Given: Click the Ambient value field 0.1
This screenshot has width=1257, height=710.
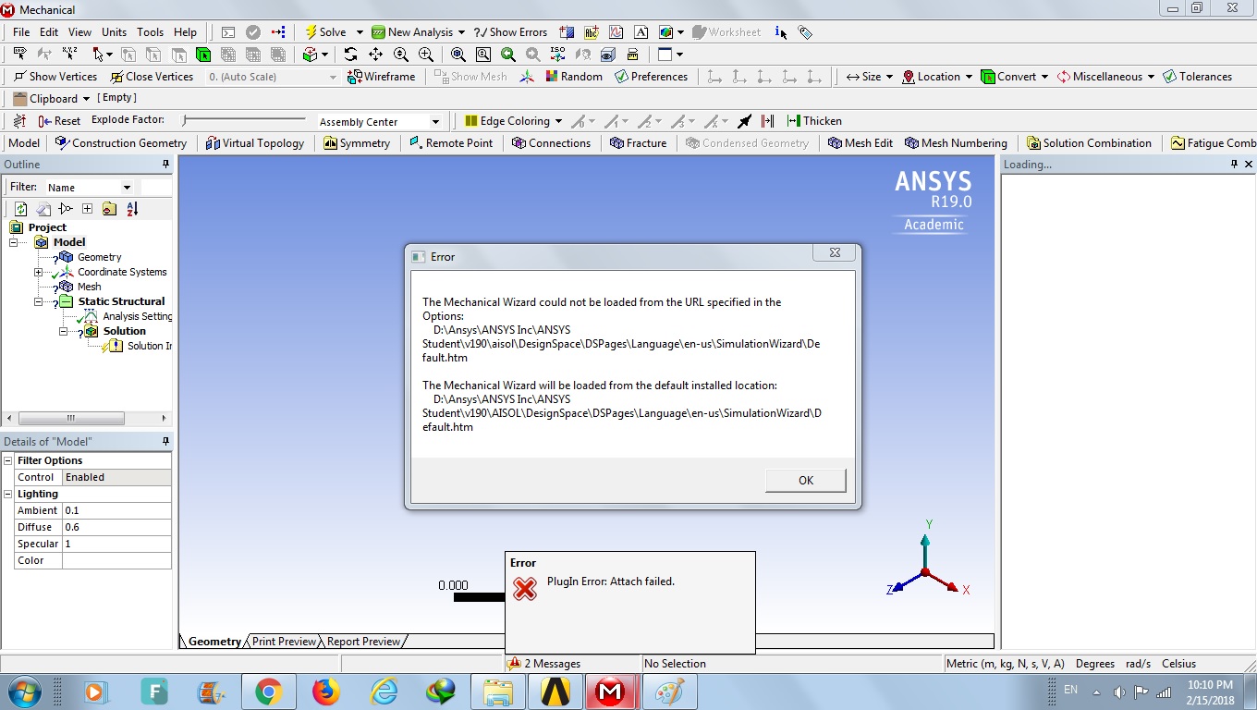Looking at the screenshot, I should click(x=116, y=510).
